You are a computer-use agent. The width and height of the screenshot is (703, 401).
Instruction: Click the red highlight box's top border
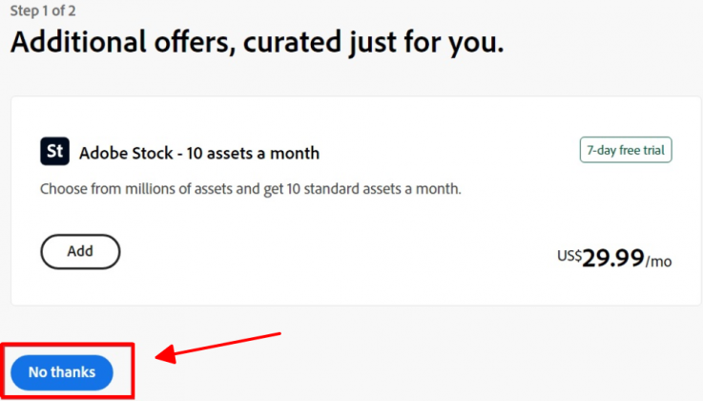pos(67,346)
